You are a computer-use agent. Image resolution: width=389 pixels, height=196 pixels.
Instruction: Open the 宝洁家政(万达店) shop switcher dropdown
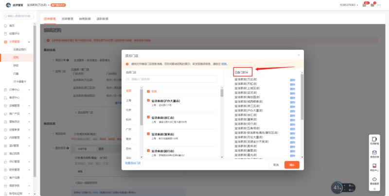[38, 5]
